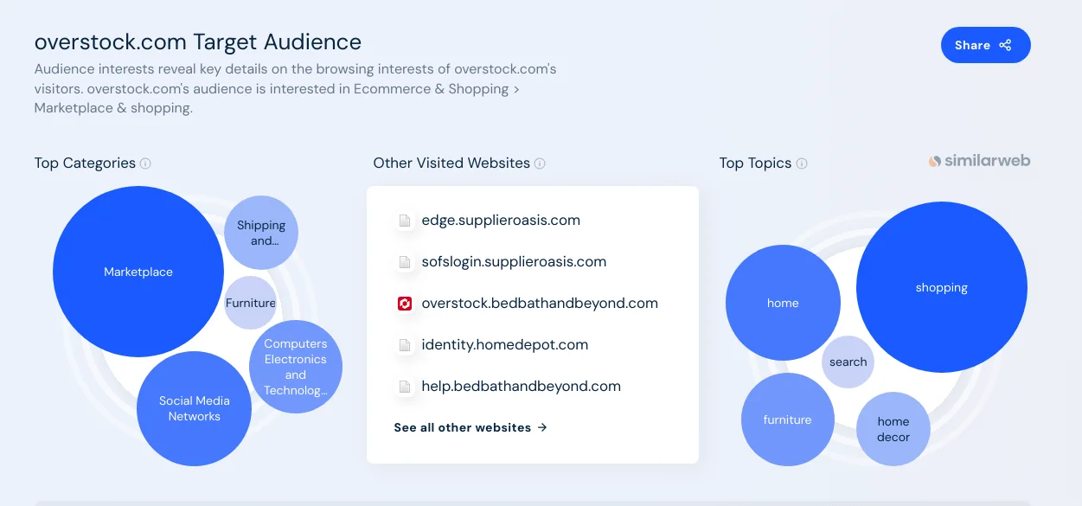Open identity.homedepot.com link
The width and height of the screenshot is (1082, 506).
(505, 344)
